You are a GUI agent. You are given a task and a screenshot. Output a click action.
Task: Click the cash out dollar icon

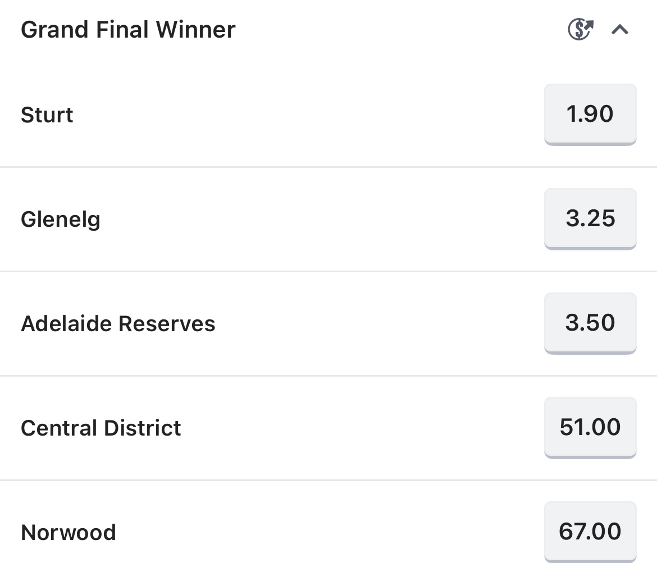(581, 29)
